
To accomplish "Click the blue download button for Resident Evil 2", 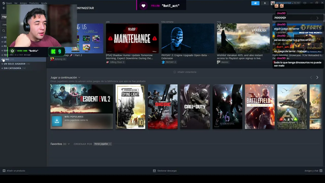I will point(57,121).
